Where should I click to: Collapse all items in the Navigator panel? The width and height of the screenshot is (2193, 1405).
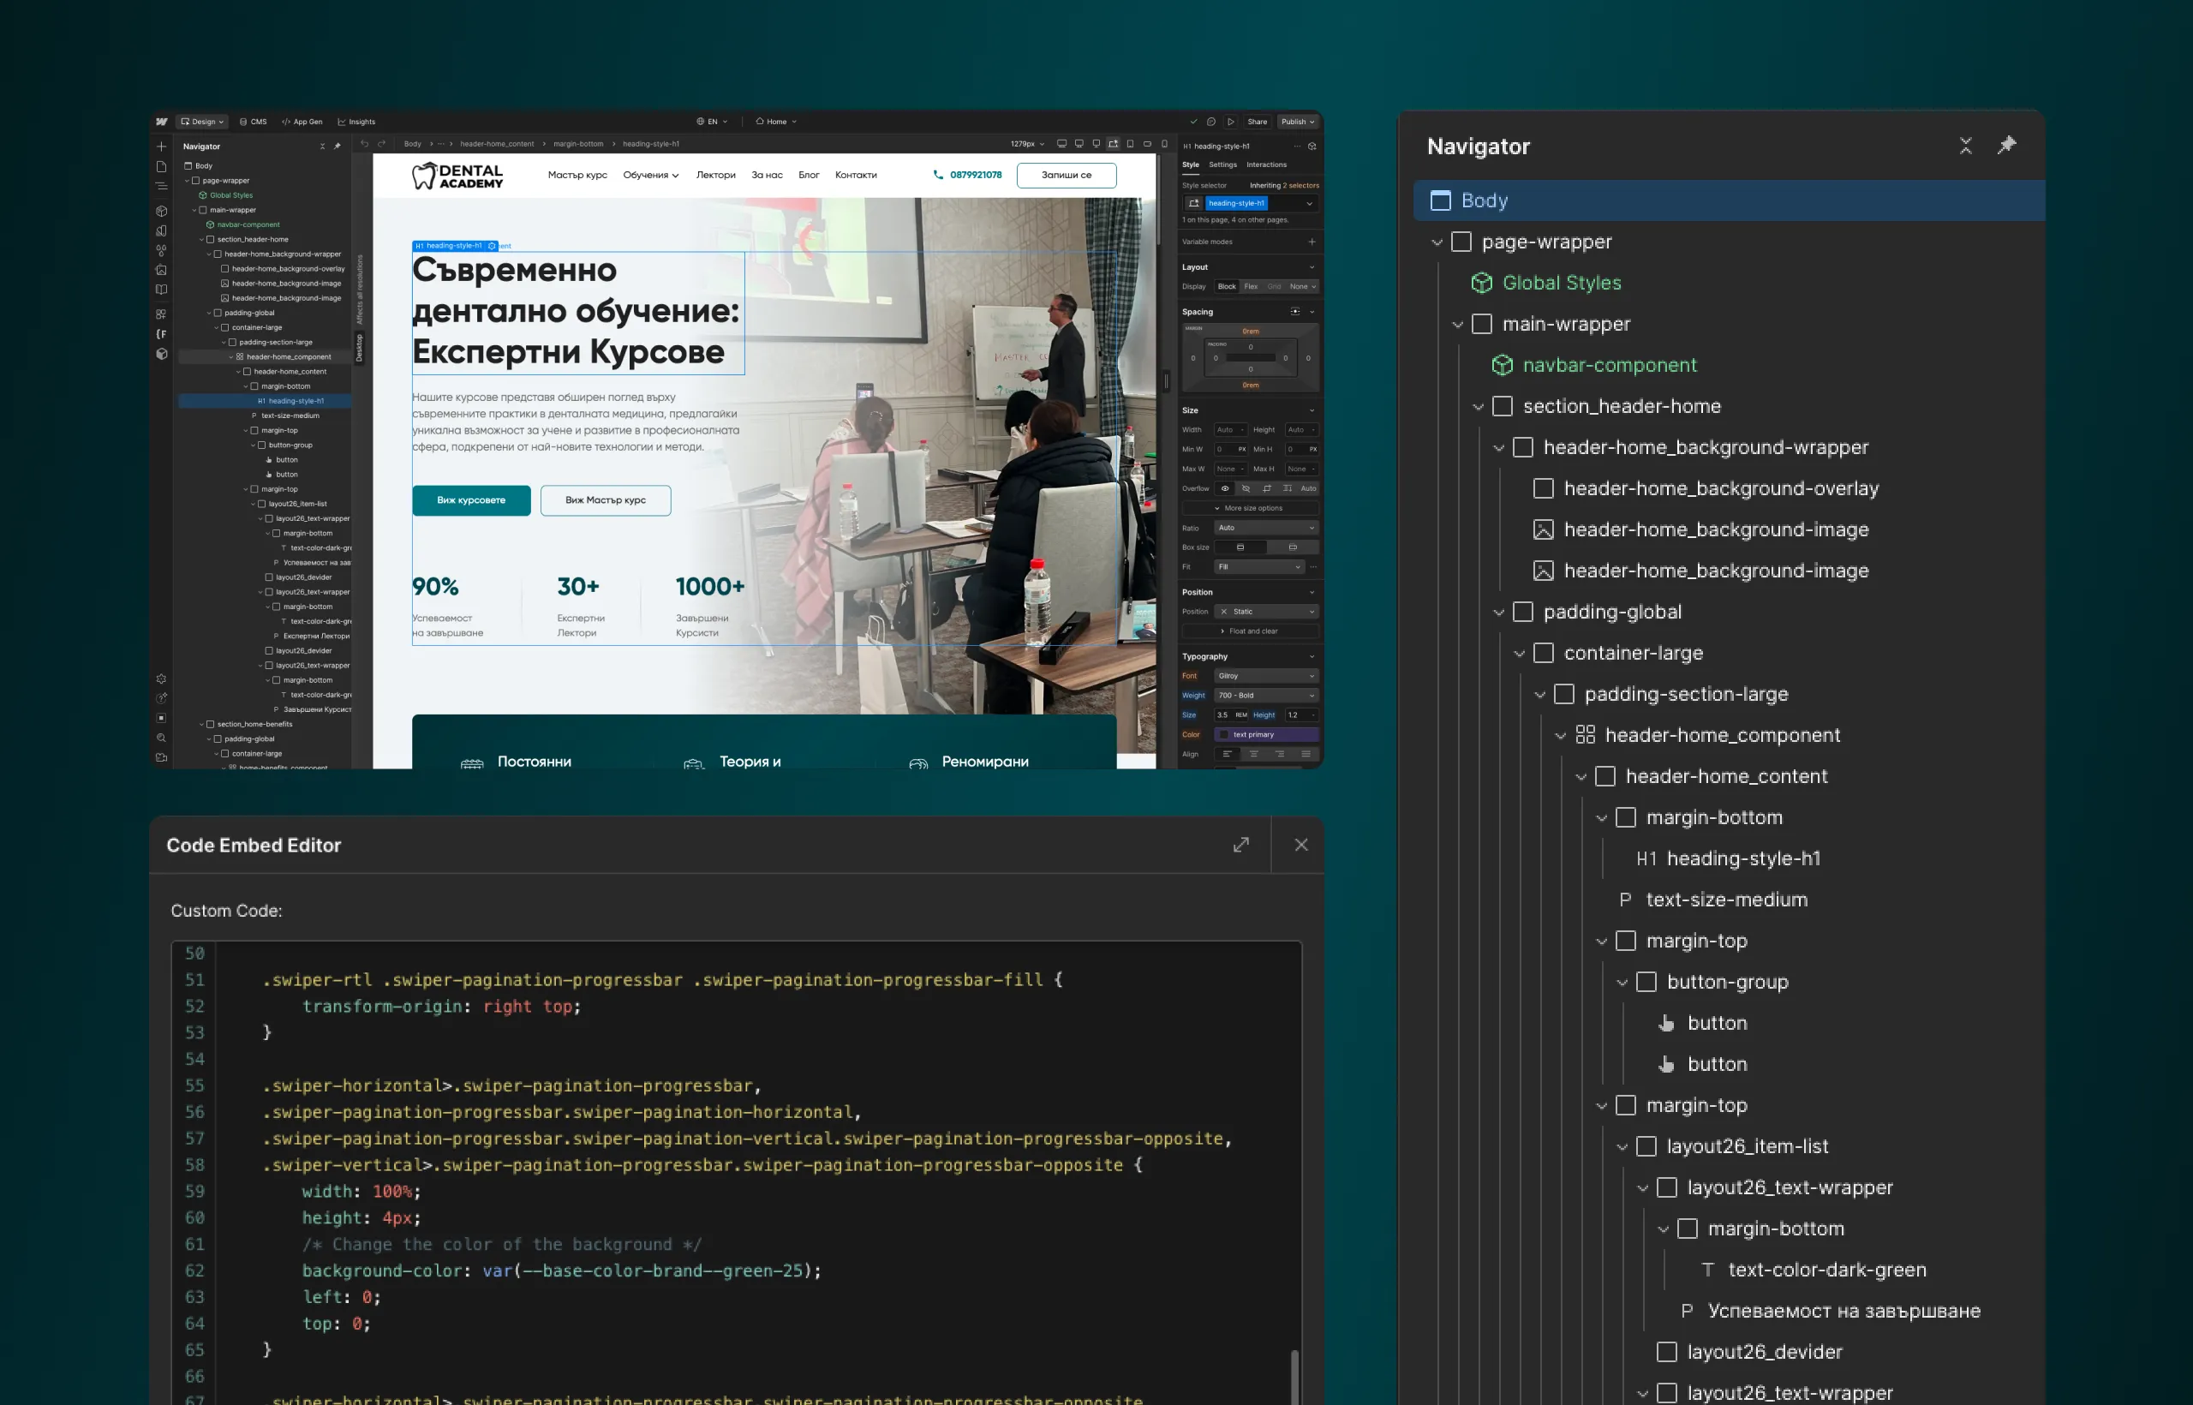tap(1967, 146)
